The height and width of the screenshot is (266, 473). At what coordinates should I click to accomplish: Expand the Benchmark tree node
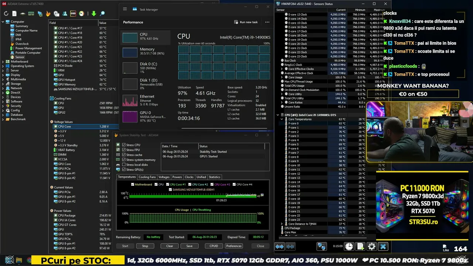3,119
